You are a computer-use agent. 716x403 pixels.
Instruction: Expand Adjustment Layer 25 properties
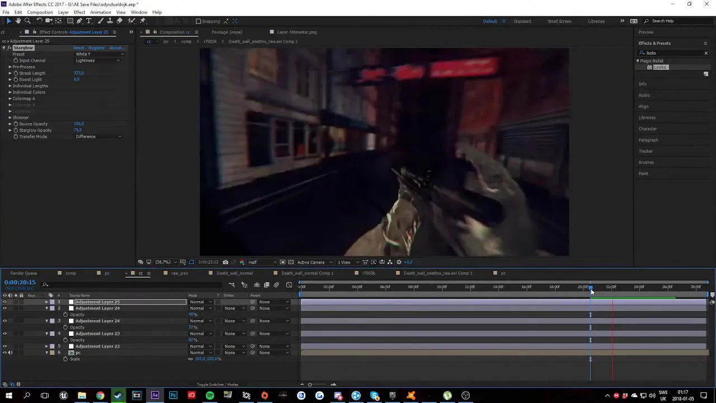46,302
